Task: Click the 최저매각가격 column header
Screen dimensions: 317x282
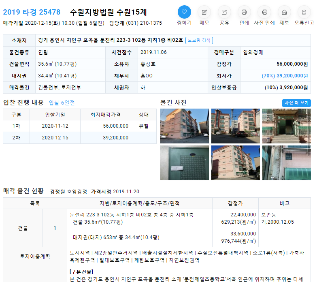Action: click(x=106, y=115)
